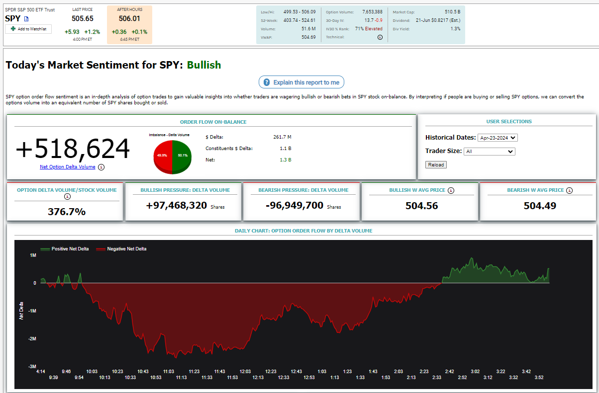Screen dimensions: 599x393
Task: Select the $ Delta value 261.7 M
Action: click(282, 137)
